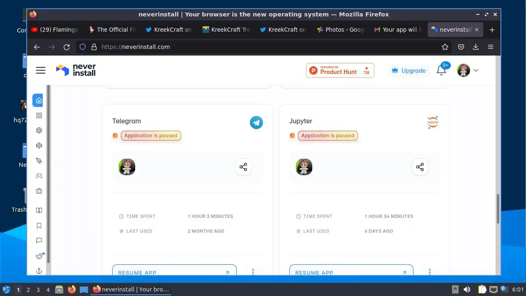Open the taskbar start menu

coord(6,289)
